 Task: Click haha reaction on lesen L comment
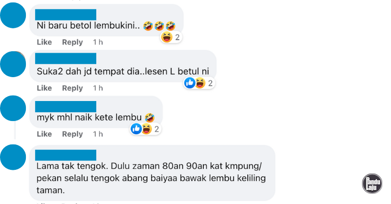click(200, 82)
